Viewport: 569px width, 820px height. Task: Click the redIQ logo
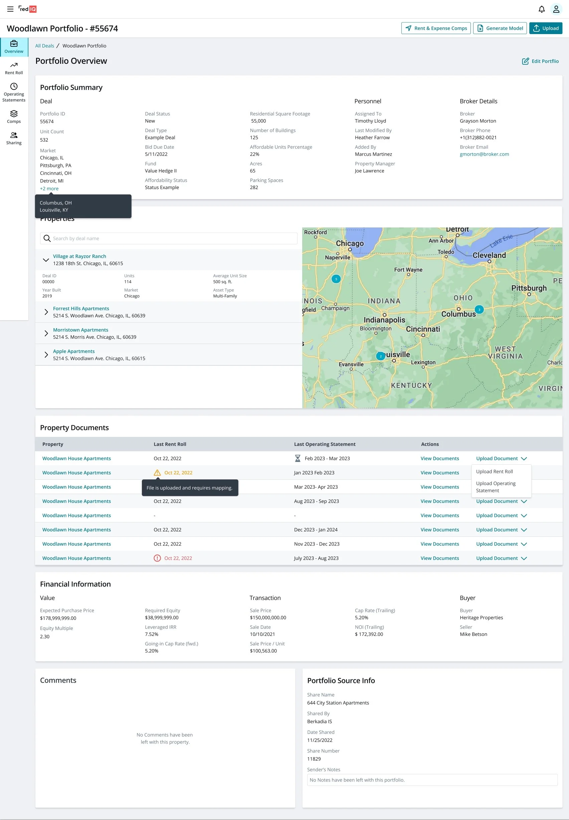(x=27, y=9)
